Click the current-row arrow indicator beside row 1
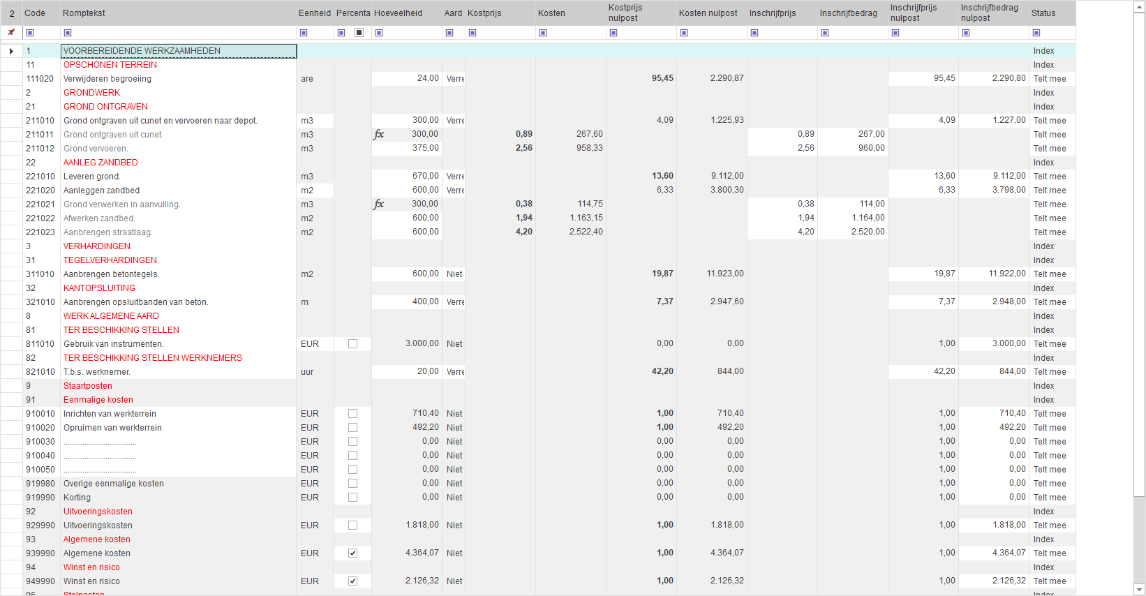 (11, 51)
